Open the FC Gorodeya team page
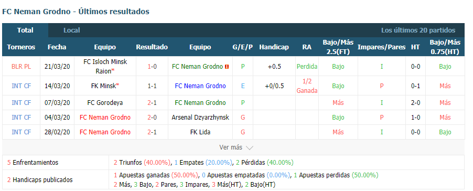Image resolution: width=473 pixels, height=191 pixels. click(x=105, y=103)
